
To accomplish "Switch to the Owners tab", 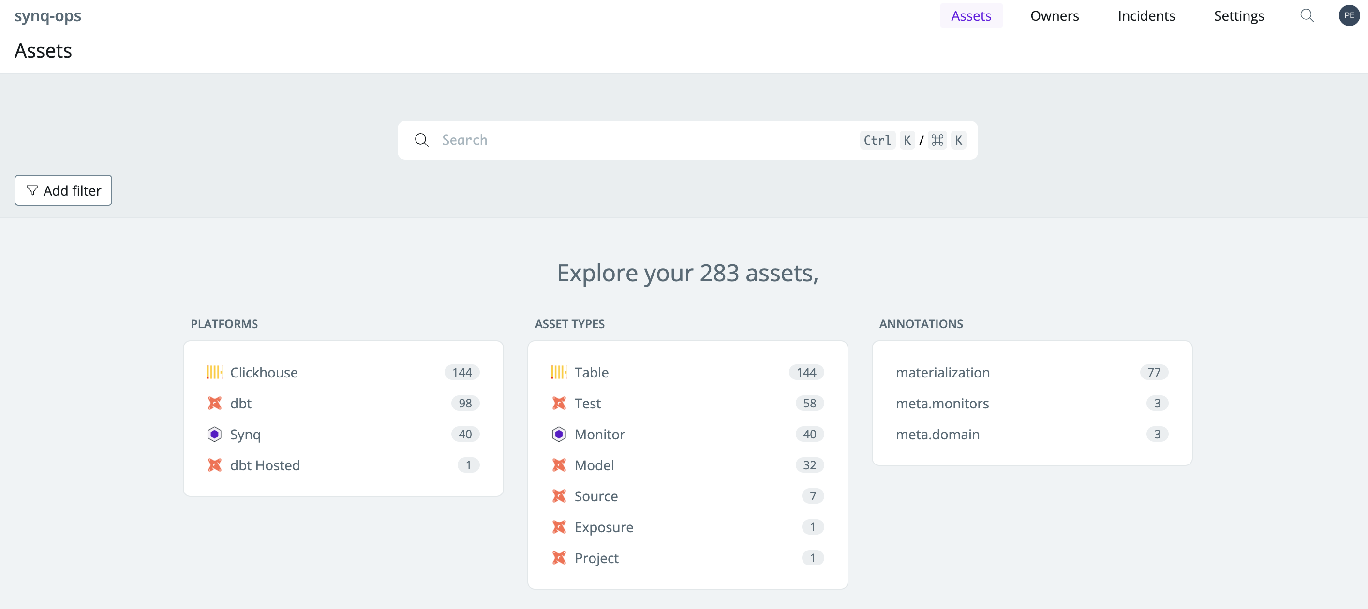I will click(1055, 15).
